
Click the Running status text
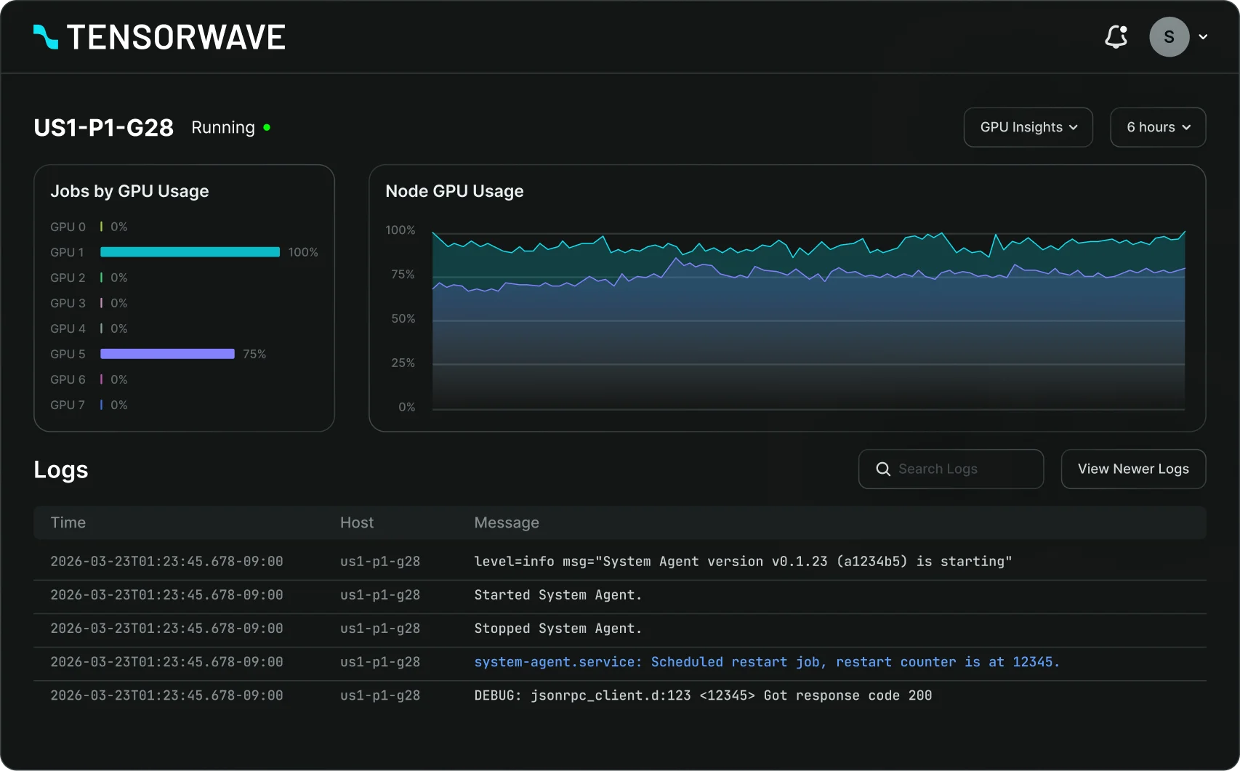coord(223,128)
